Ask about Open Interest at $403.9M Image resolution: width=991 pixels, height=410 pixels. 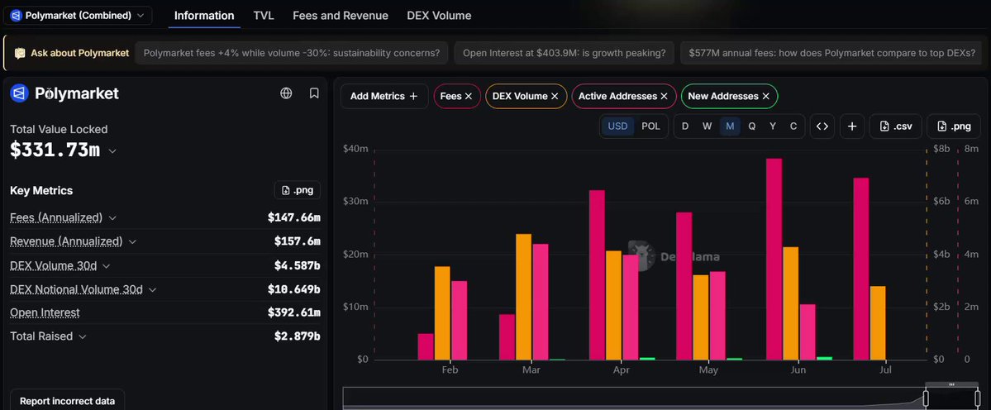564,53
